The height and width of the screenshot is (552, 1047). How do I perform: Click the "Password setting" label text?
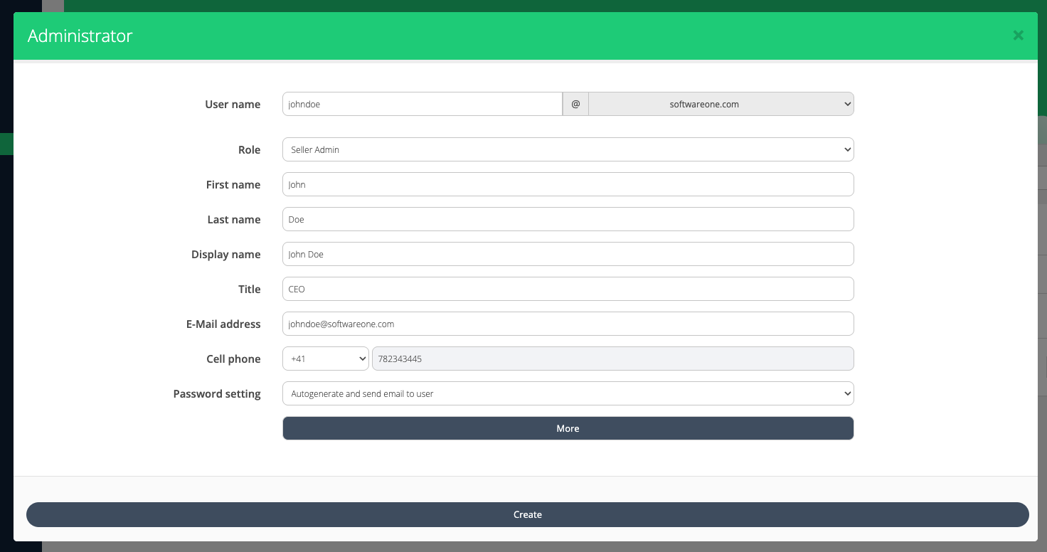coord(217,394)
